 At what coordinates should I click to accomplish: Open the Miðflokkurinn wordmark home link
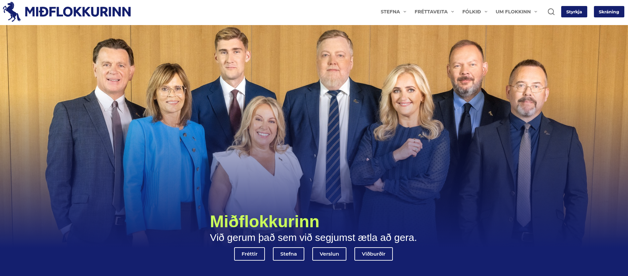[78, 12]
